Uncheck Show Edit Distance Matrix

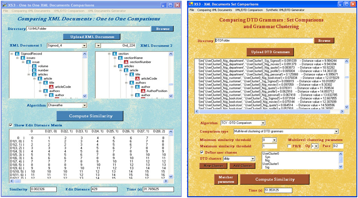[x=11, y=125]
